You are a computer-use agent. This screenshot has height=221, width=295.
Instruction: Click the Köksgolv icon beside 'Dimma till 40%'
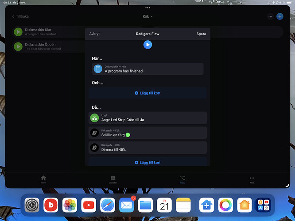click(x=94, y=148)
